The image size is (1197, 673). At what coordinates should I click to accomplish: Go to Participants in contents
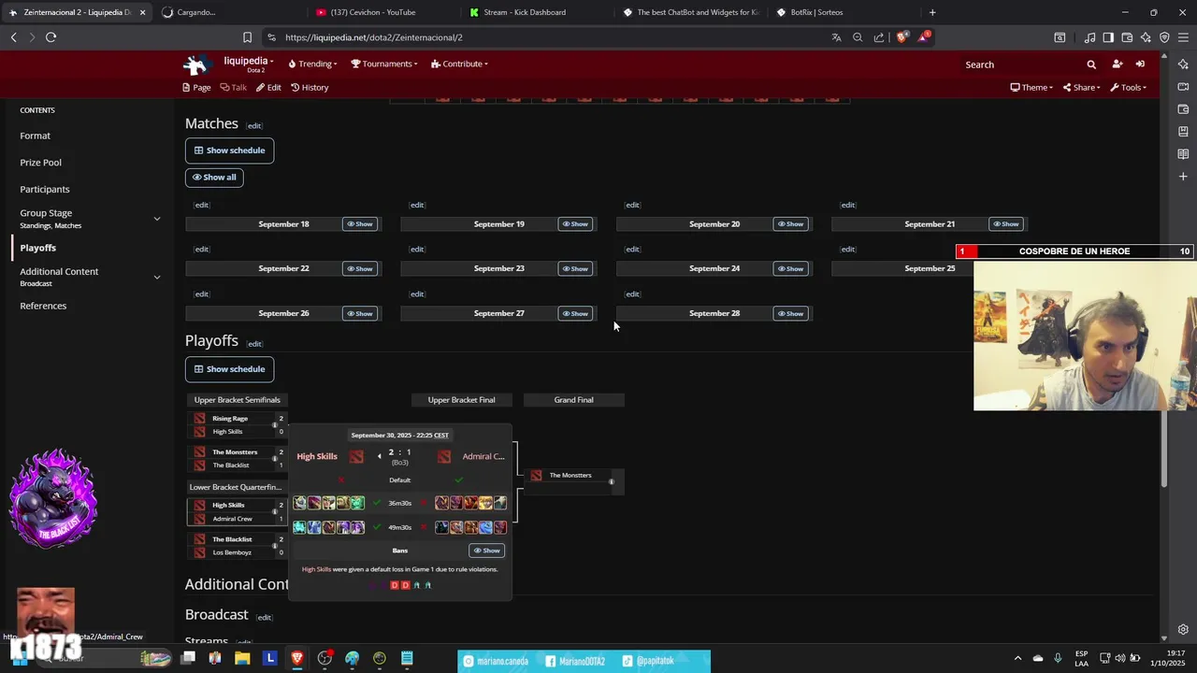[45, 189]
